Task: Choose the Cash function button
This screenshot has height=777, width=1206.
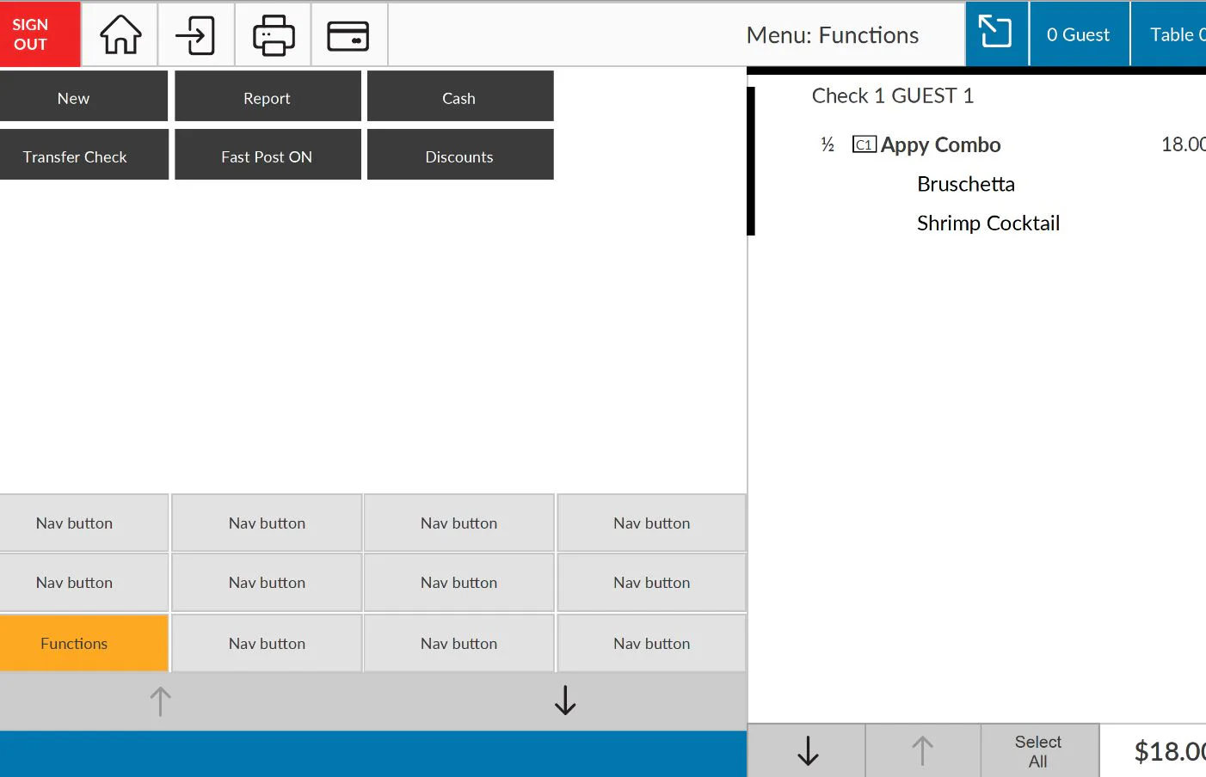Action: click(460, 96)
